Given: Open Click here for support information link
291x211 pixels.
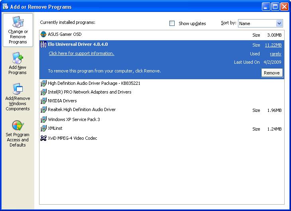Looking at the screenshot, I should click(x=81, y=53).
